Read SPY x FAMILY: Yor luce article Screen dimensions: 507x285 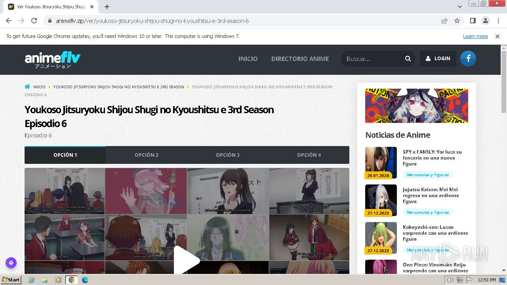tap(432, 158)
